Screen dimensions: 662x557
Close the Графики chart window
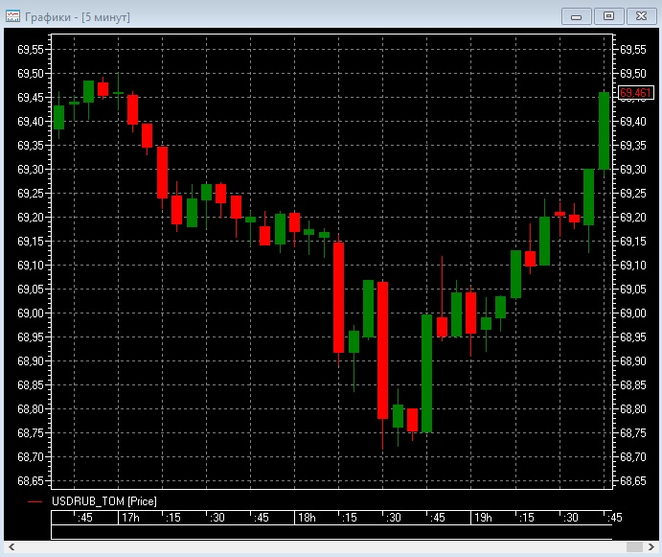click(641, 16)
